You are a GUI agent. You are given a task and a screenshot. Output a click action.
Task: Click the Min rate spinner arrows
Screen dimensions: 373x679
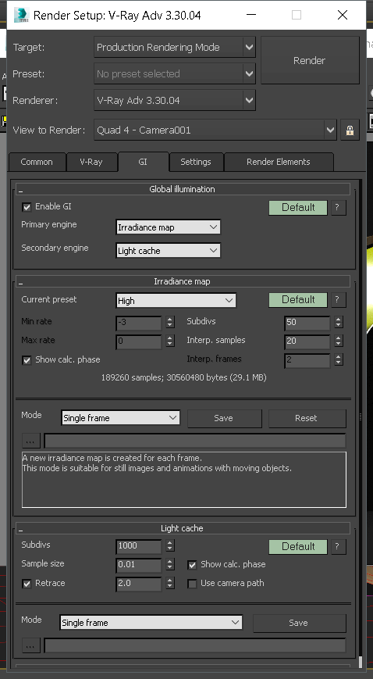pos(170,323)
